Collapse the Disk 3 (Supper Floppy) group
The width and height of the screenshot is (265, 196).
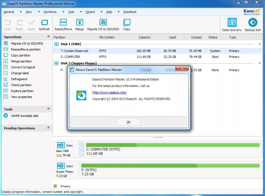[260, 63]
